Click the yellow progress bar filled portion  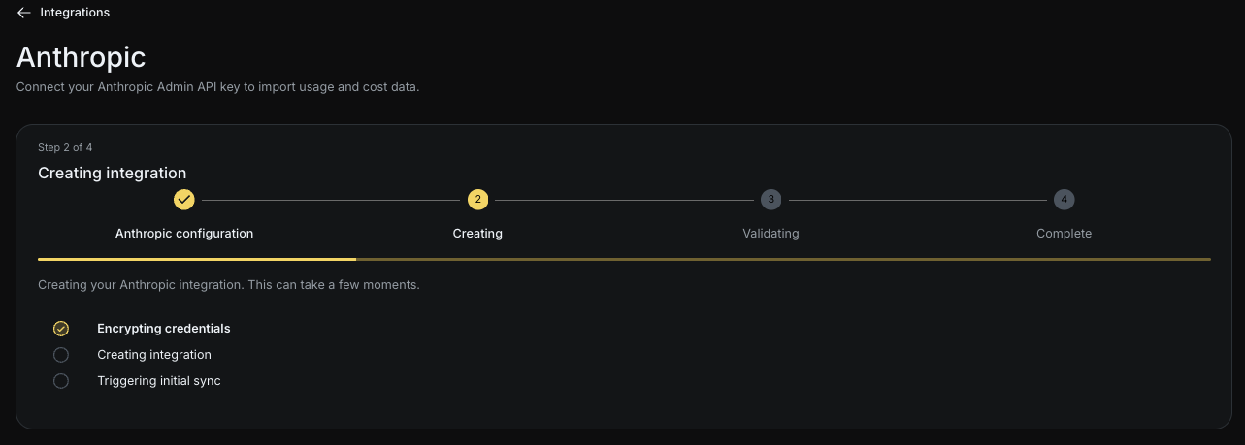[x=197, y=259]
